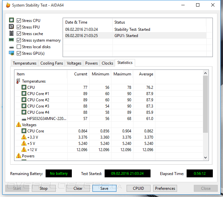The image size is (223, 197).
Task: Open the Cooling Fans tab
Action: (x=51, y=63)
